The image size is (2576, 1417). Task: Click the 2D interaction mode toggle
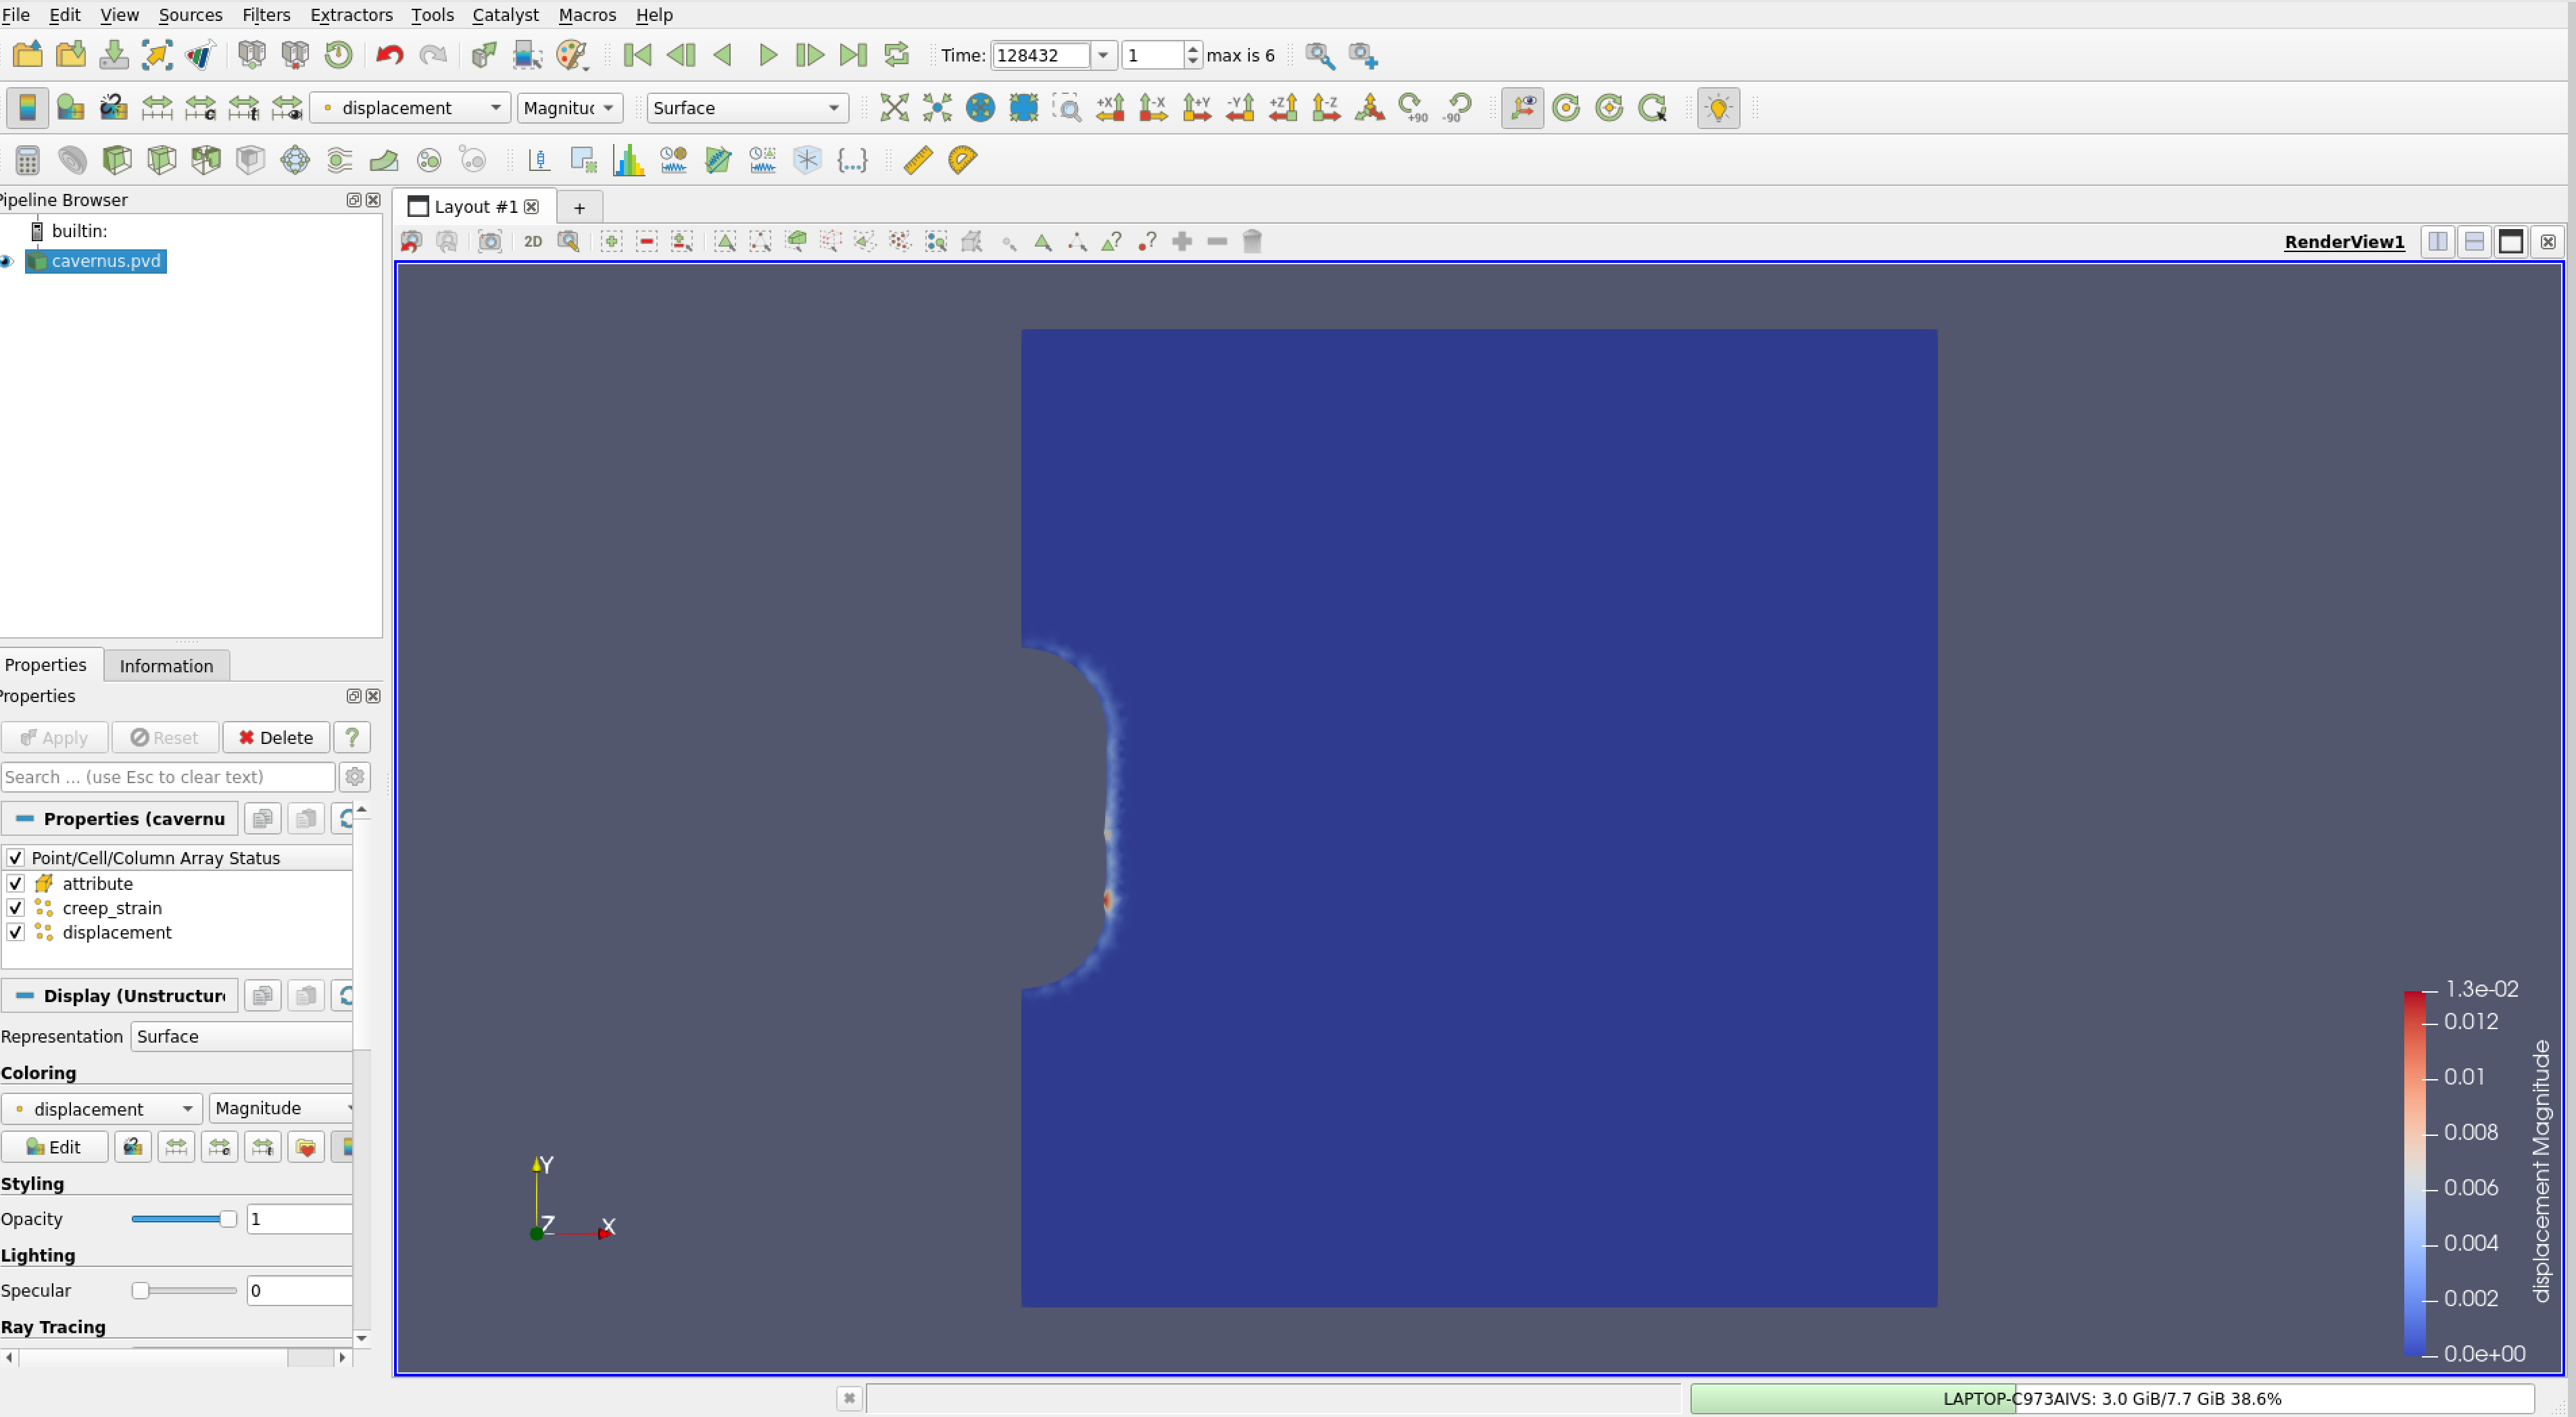point(533,241)
